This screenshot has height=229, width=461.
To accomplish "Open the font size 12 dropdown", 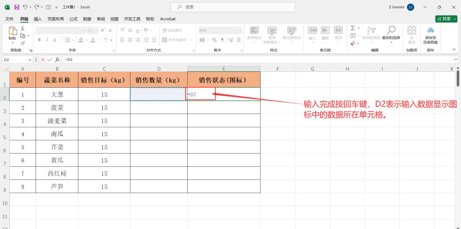I will click(96, 31).
